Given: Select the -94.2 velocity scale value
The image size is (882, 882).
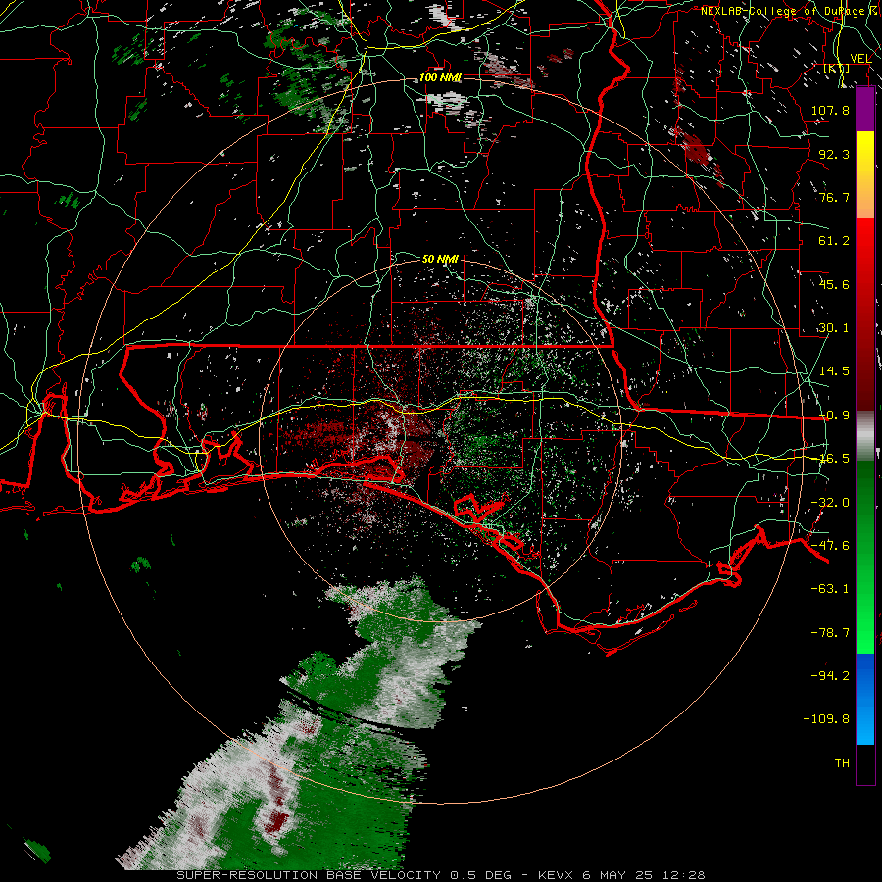Looking at the screenshot, I should coord(830,676).
